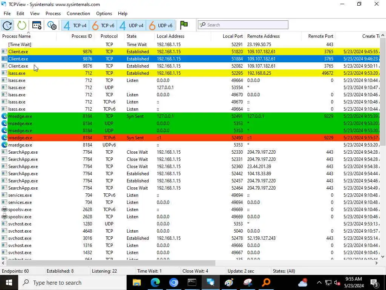
Task: Click the green Refresh Now icon
Action: (21, 25)
